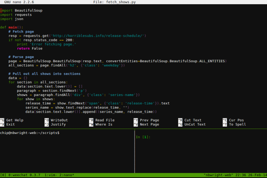Click the Exit shortcut in nano
This screenshot has width=267, height=178.
pos(7,124)
